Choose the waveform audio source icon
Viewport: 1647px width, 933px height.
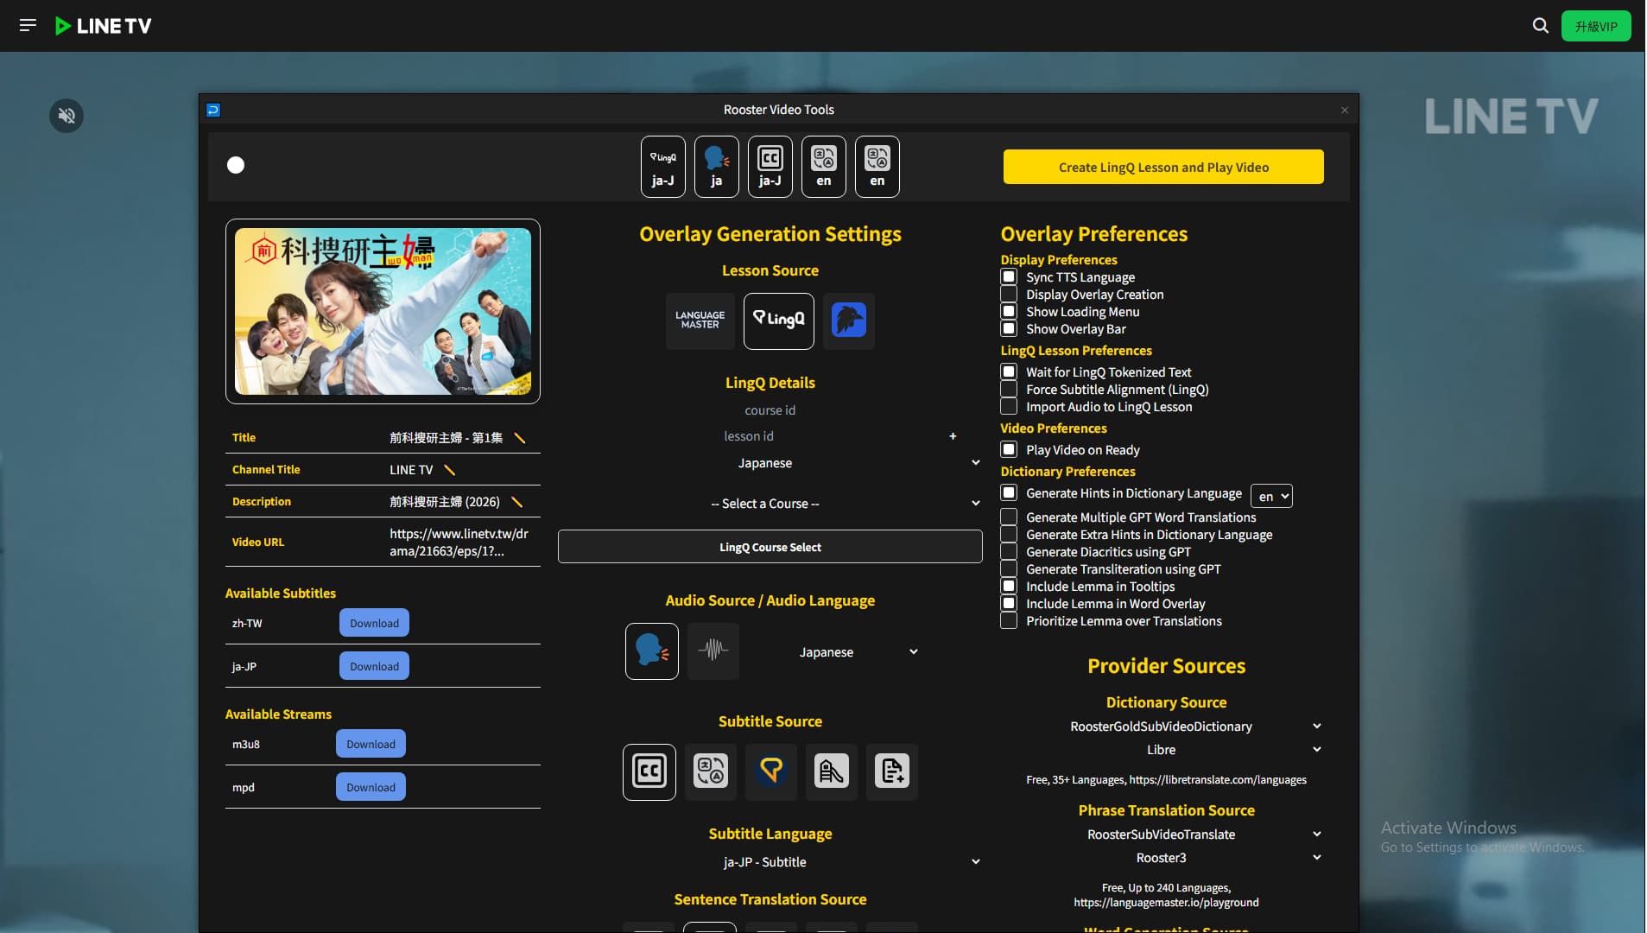click(713, 651)
